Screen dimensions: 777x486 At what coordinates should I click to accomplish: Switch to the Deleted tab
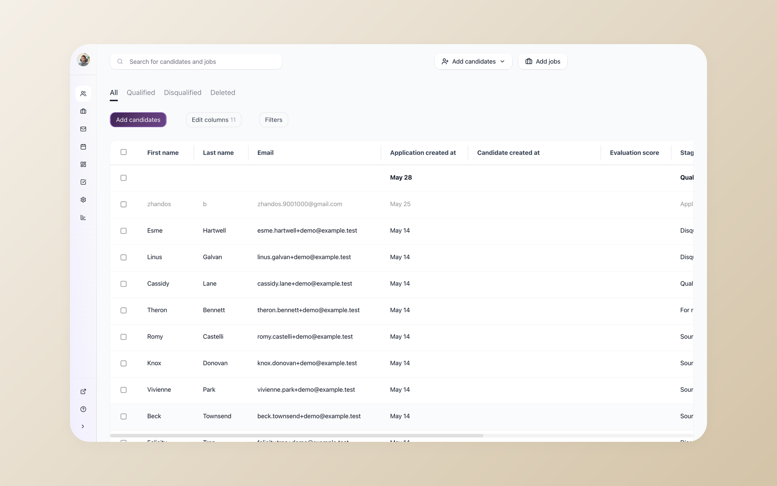223,93
